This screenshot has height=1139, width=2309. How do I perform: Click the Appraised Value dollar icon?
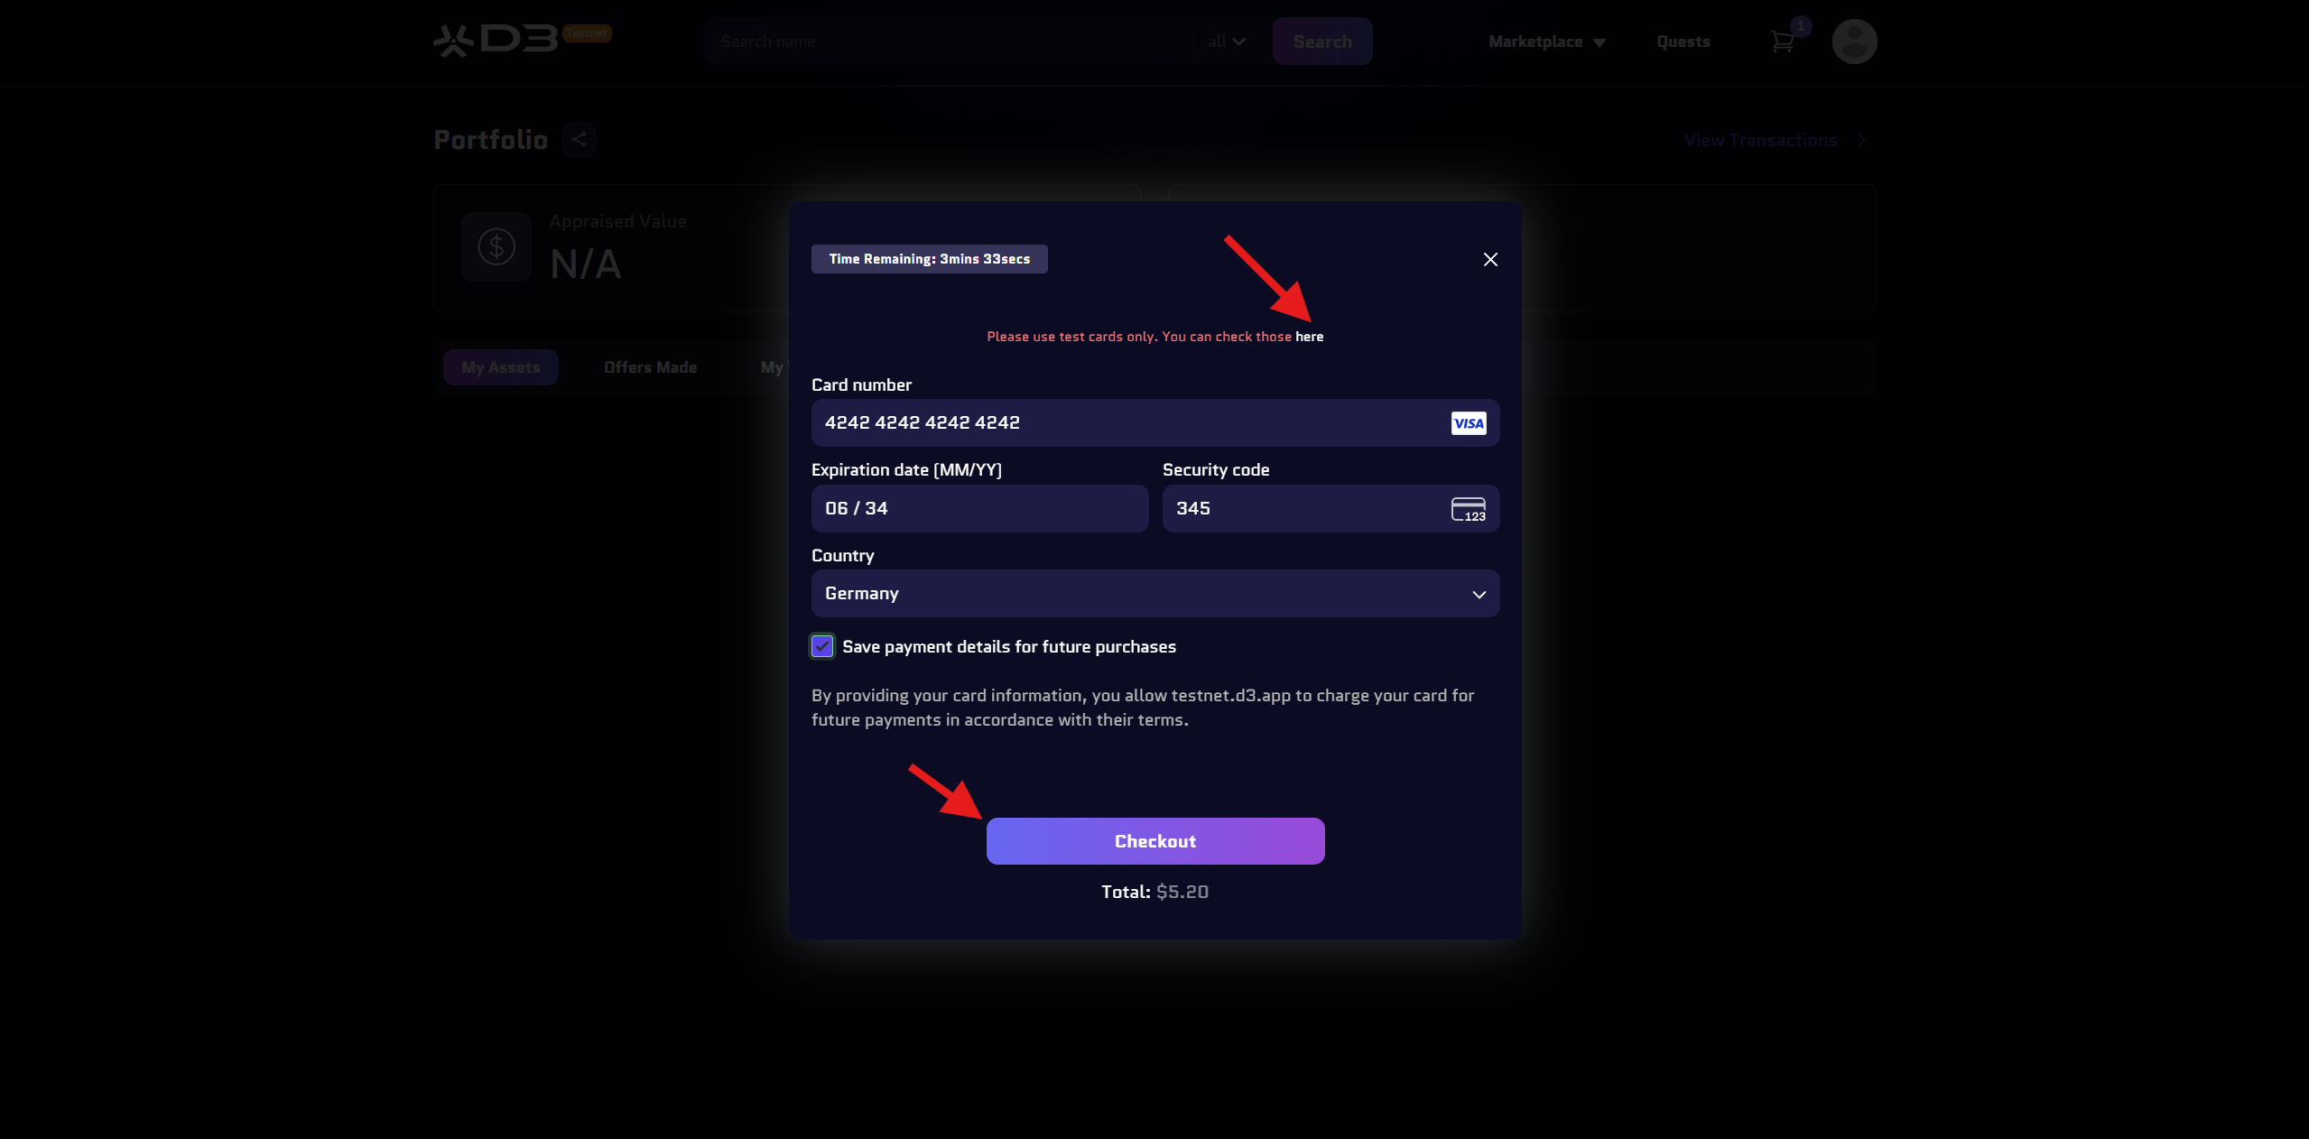pos(496,247)
